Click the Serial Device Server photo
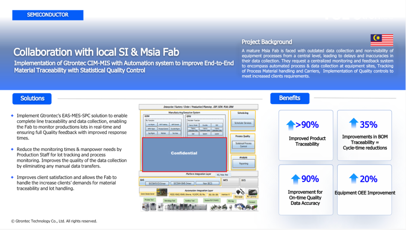 click(162, 192)
